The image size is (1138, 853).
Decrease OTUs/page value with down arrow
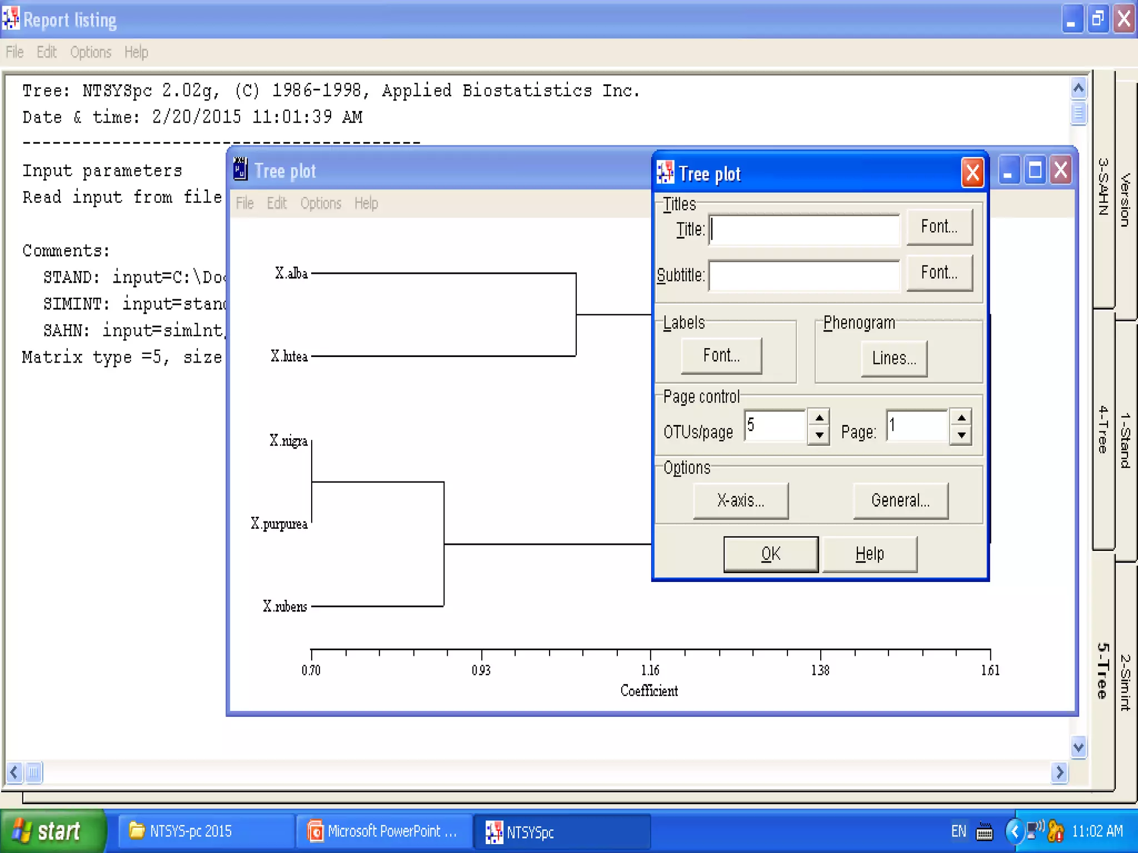(x=819, y=435)
